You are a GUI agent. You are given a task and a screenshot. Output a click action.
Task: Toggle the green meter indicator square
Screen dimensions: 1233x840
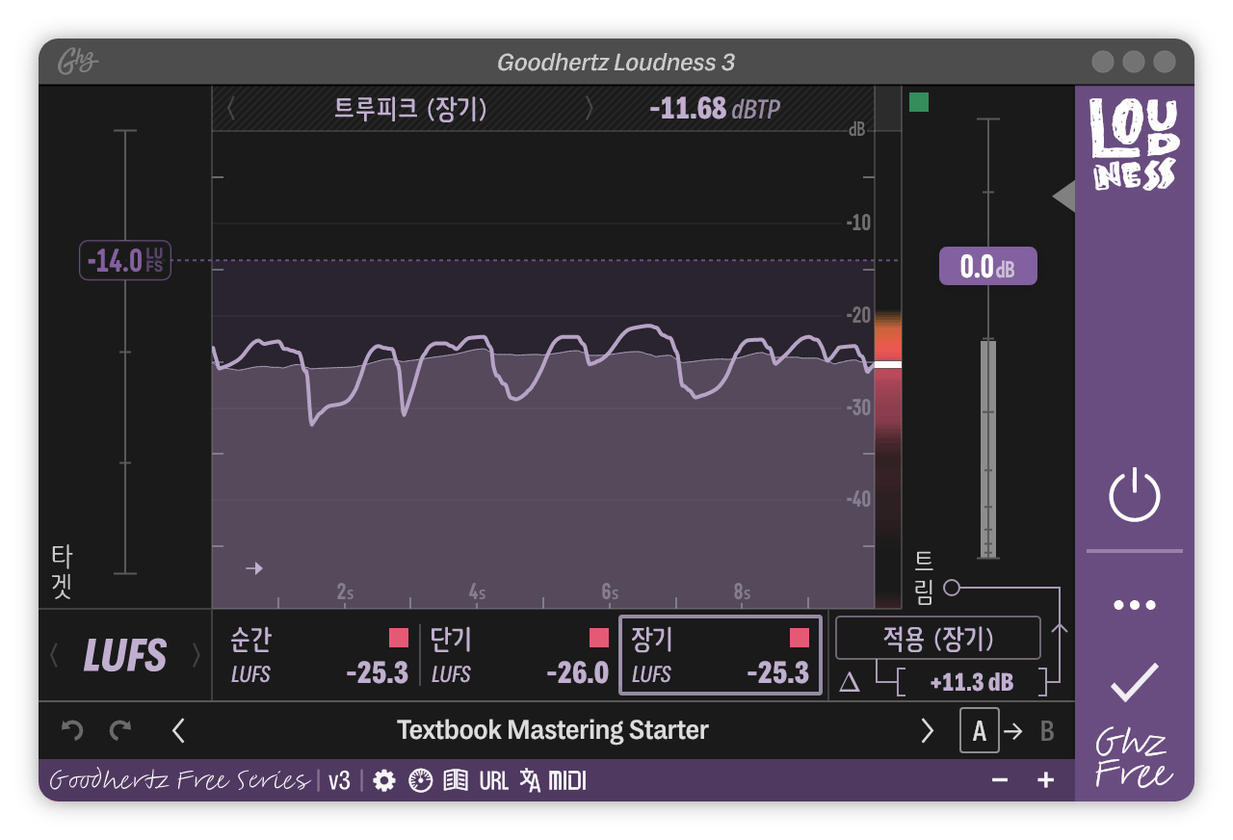pos(920,101)
